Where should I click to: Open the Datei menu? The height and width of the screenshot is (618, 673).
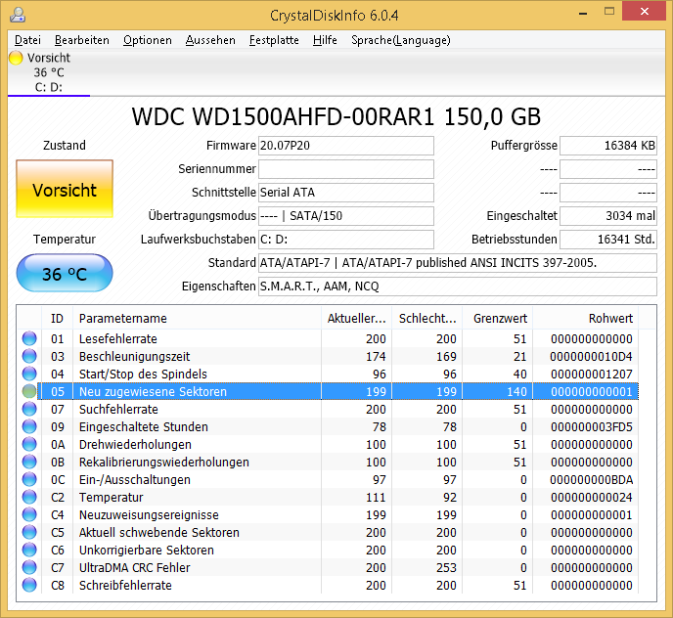click(x=27, y=40)
